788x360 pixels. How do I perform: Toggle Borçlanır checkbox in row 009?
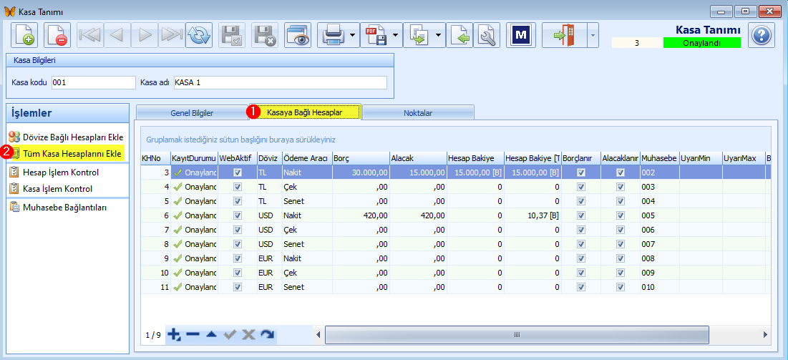coord(581,273)
